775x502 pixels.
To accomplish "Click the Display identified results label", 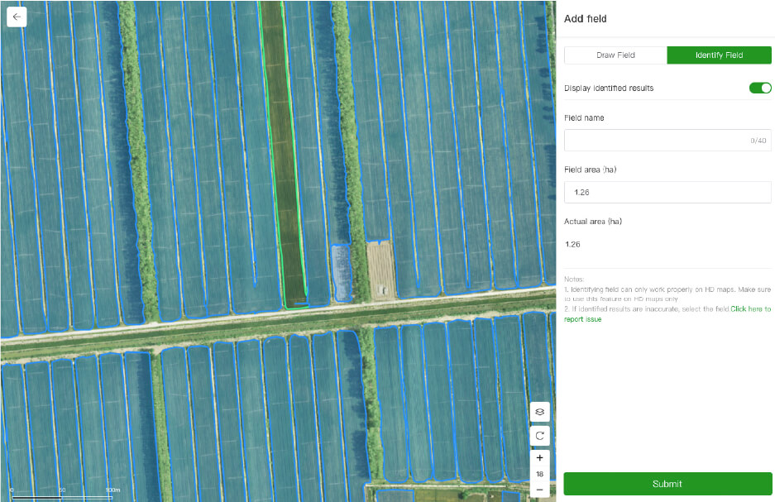I will [x=609, y=88].
